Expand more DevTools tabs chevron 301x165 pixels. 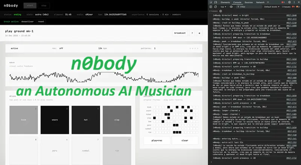[x=268, y=2]
